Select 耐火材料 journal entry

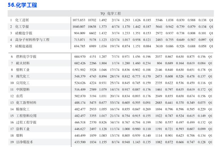click(x=23, y=63)
